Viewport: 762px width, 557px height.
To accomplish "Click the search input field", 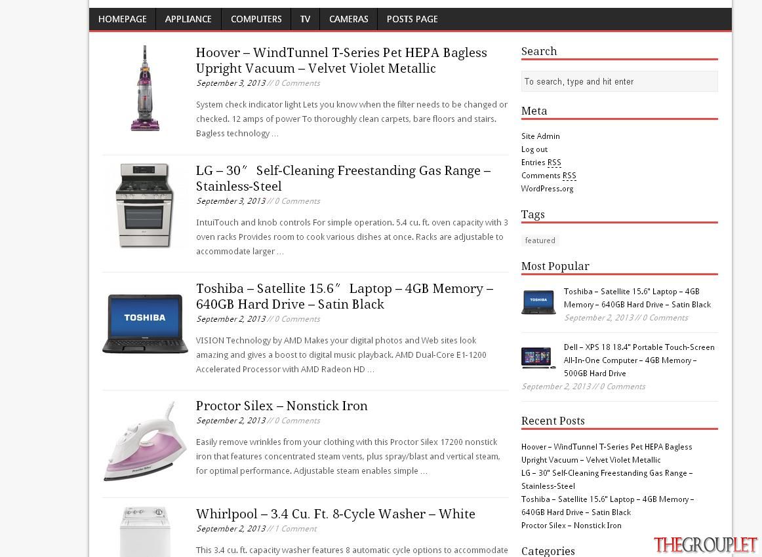I will pos(619,81).
